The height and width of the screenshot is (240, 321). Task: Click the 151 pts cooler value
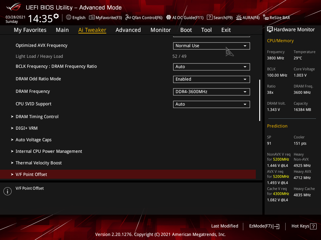pyautogui.click(x=300, y=143)
